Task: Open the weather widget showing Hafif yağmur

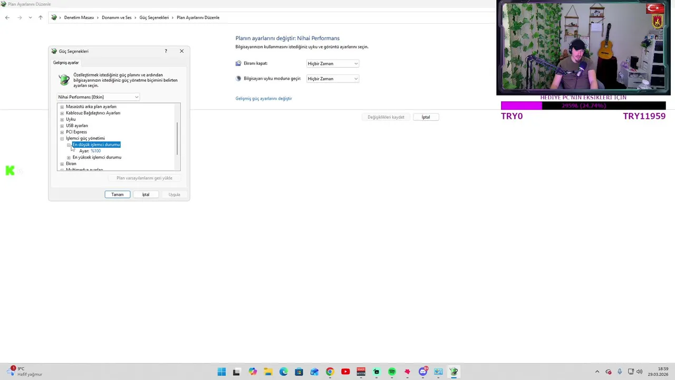Action: pos(25,372)
